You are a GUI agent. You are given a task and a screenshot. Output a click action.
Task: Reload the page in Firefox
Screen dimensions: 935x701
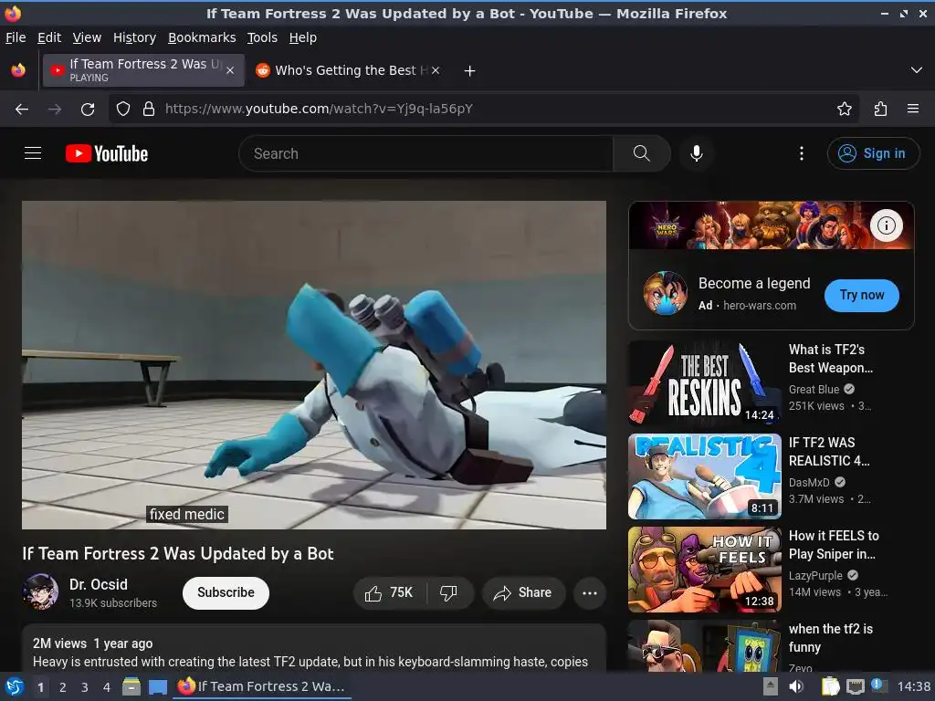pos(88,109)
